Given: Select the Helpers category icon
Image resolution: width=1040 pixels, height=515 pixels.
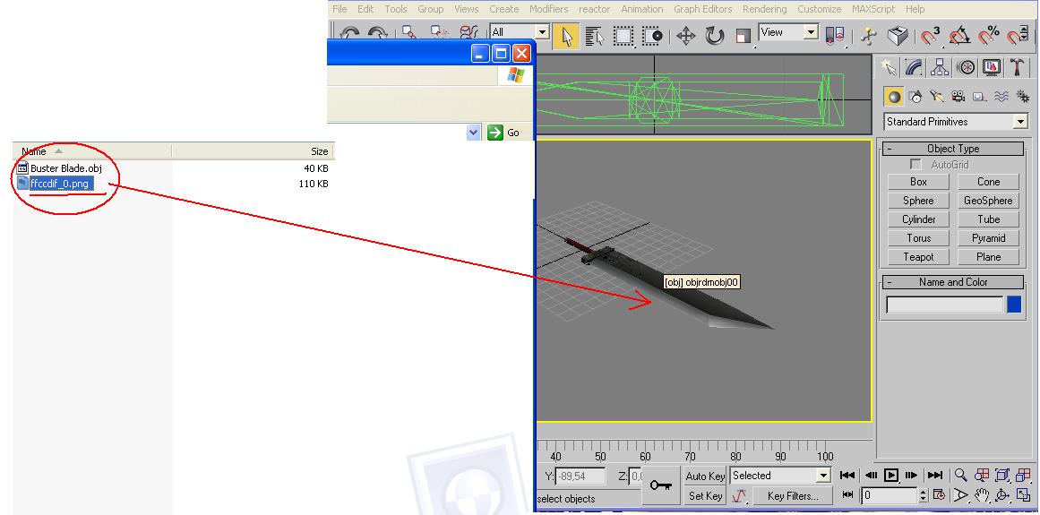Looking at the screenshot, I should [980, 97].
